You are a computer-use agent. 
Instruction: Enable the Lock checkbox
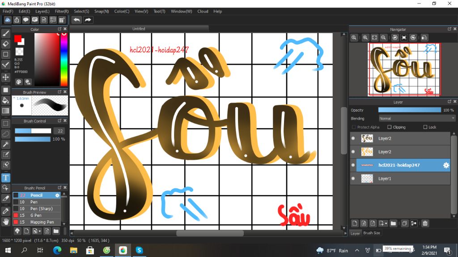click(x=425, y=127)
